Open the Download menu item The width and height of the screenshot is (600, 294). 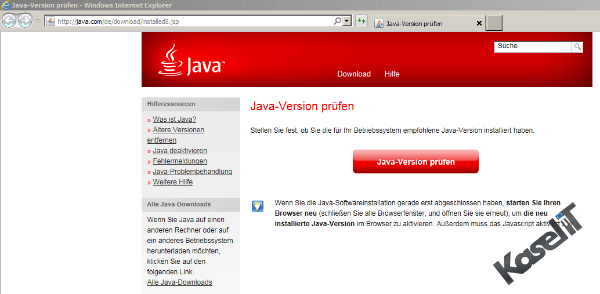(354, 74)
